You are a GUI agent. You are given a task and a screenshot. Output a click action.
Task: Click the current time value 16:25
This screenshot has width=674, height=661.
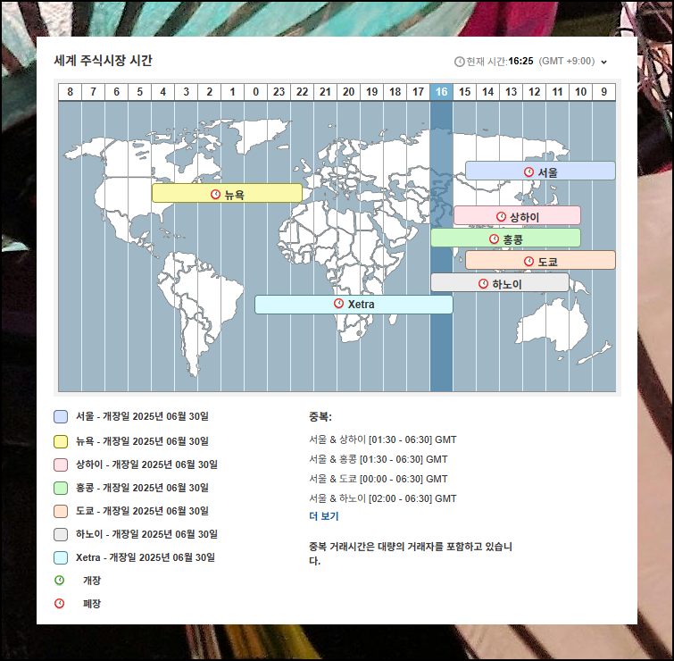click(520, 61)
